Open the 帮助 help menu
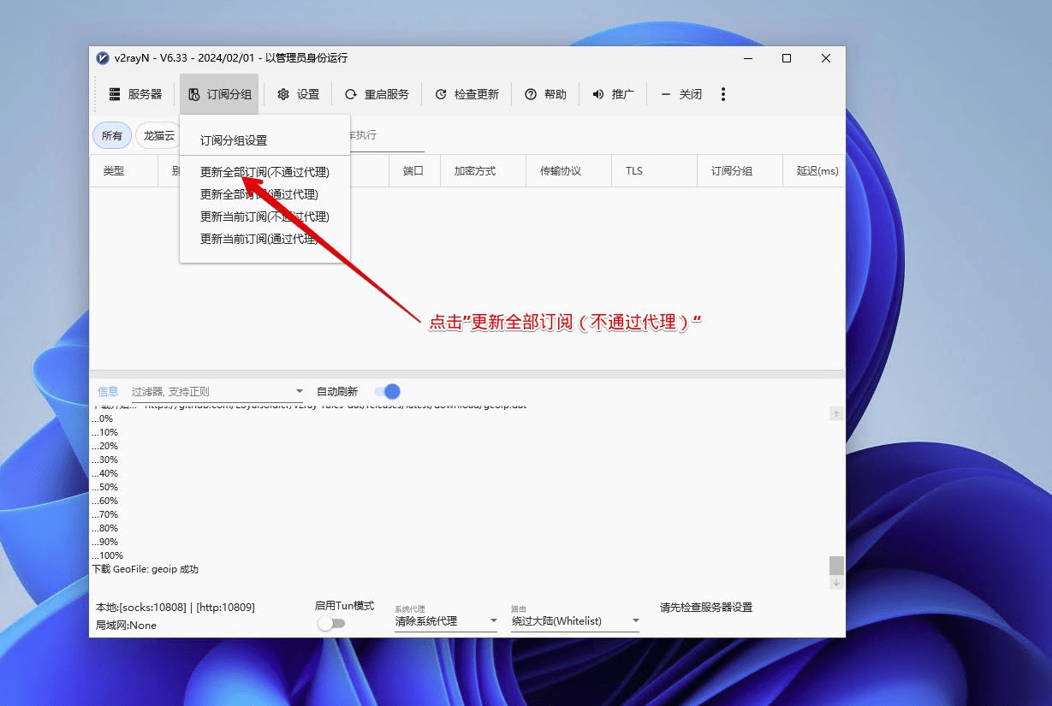 [x=545, y=94]
